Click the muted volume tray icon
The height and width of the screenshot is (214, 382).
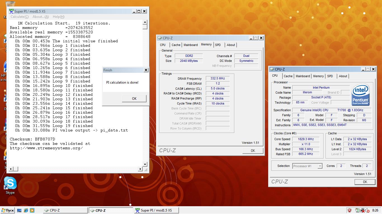click(367, 210)
